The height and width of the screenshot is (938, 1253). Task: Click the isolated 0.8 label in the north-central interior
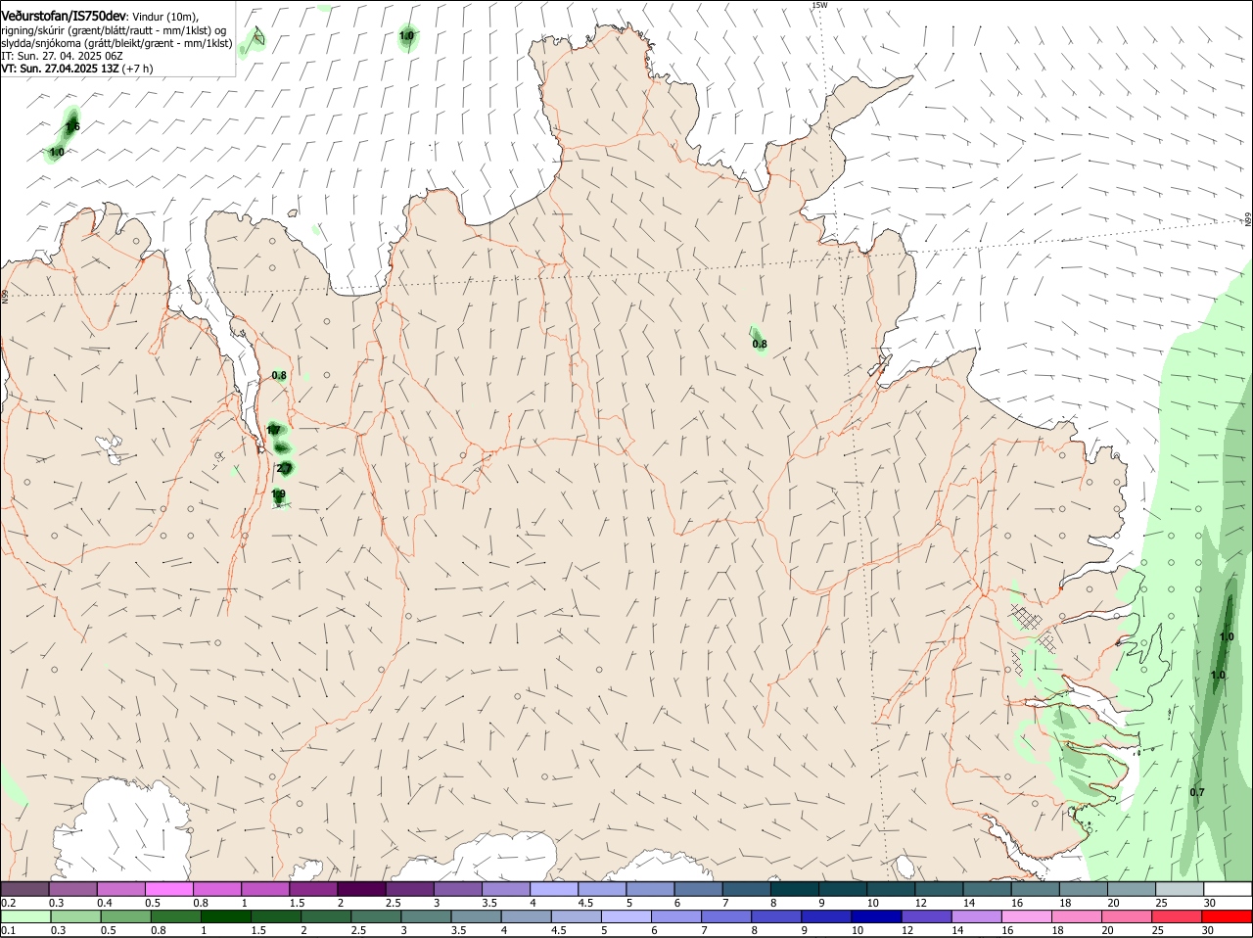tap(760, 344)
